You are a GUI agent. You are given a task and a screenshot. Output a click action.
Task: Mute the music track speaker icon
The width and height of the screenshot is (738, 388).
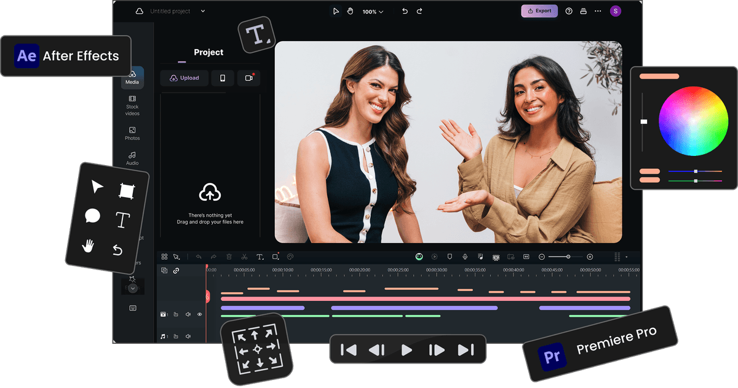(x=188, y=336)
